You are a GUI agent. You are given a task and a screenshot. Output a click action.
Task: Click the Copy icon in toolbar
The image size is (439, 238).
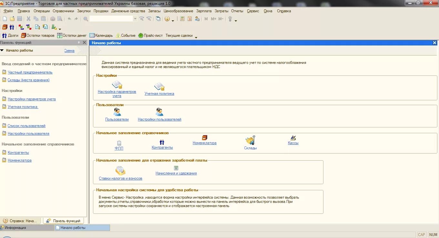tap(36, 19)
